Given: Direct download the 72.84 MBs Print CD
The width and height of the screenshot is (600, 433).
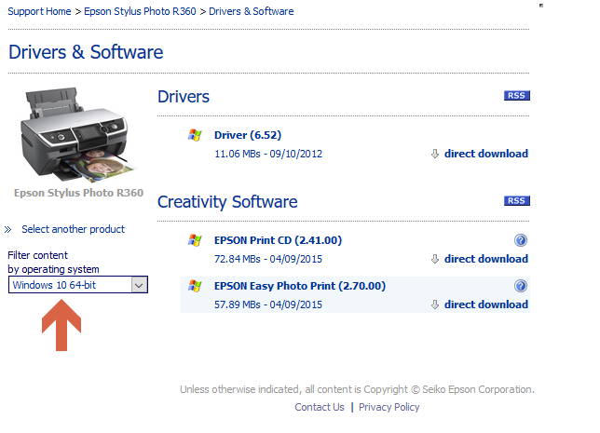Looking at the screenshot, I should click(486, 259).
